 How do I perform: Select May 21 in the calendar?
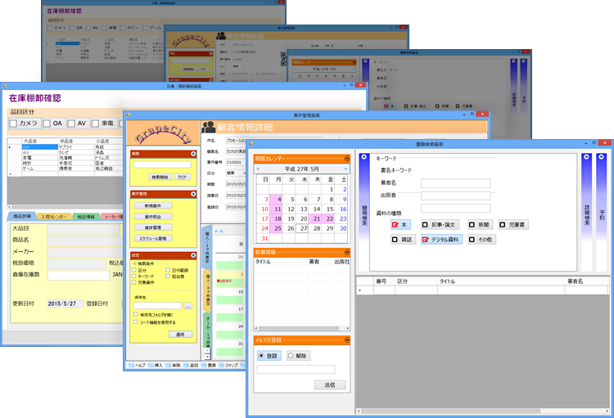315,218
